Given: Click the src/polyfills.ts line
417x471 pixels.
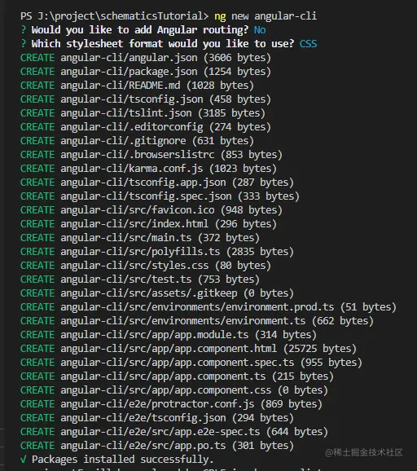Looking at the screenshot, I should click(157, 252).
